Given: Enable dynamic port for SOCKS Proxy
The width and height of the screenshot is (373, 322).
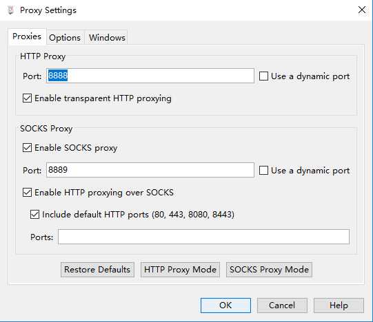Looking at the screenshot, I should (x=263, y=170).
